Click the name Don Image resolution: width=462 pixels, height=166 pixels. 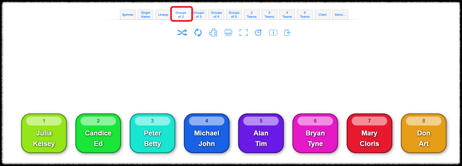point(424,133)
